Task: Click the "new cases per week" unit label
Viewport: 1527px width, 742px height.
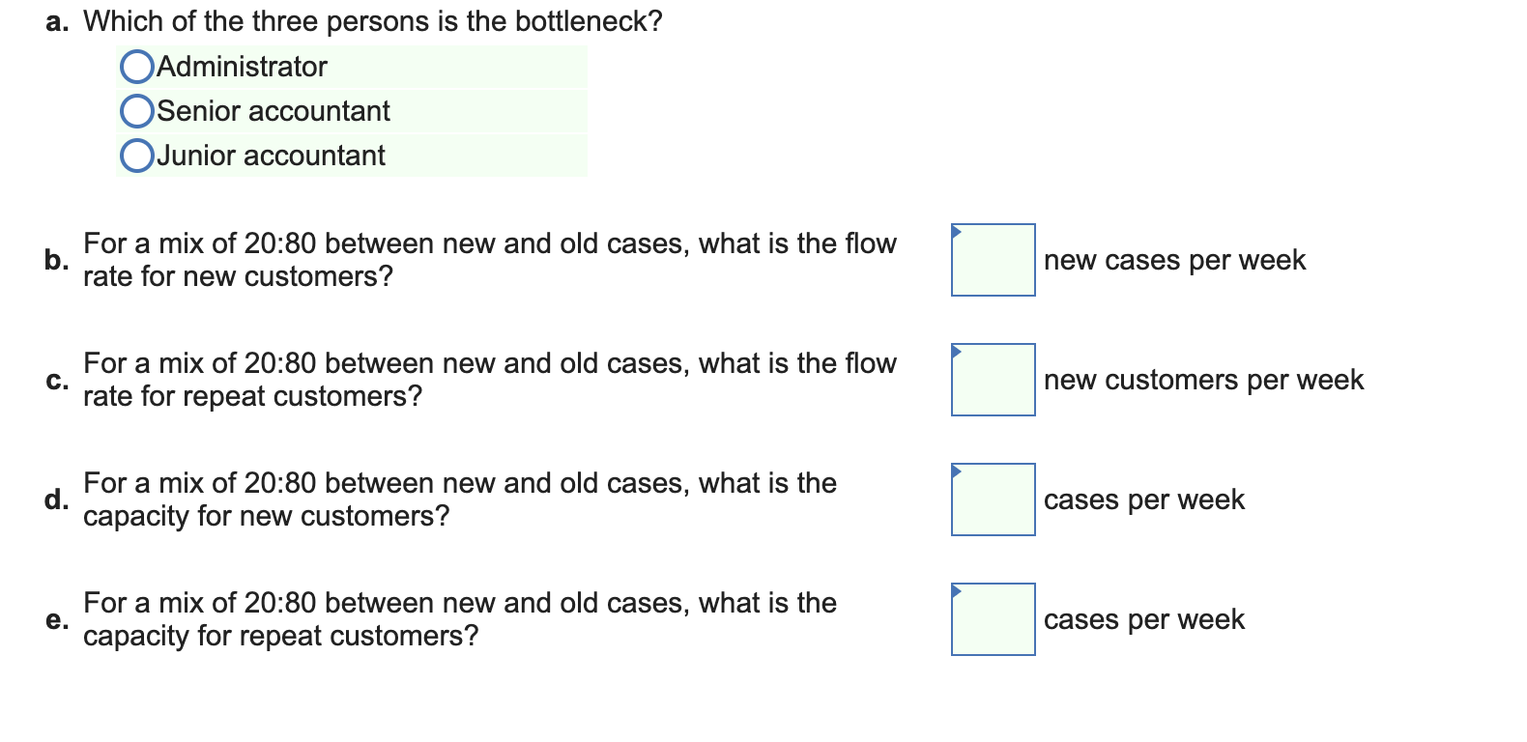Action: [x=1174, y=261]
